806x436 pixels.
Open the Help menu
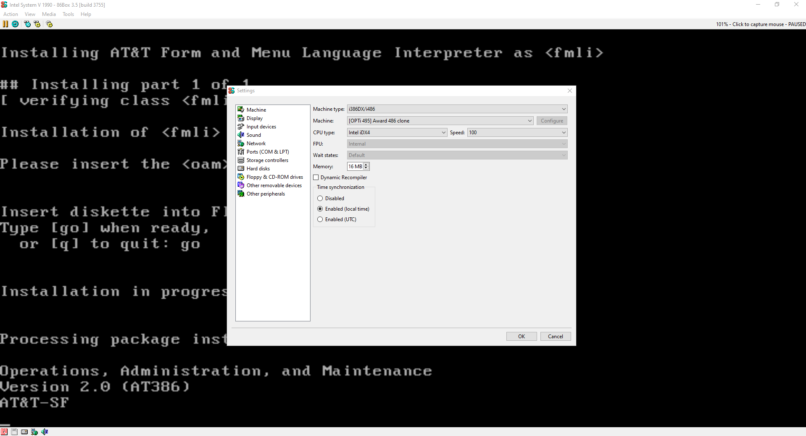pyautogui.click(x=86, y=14)
